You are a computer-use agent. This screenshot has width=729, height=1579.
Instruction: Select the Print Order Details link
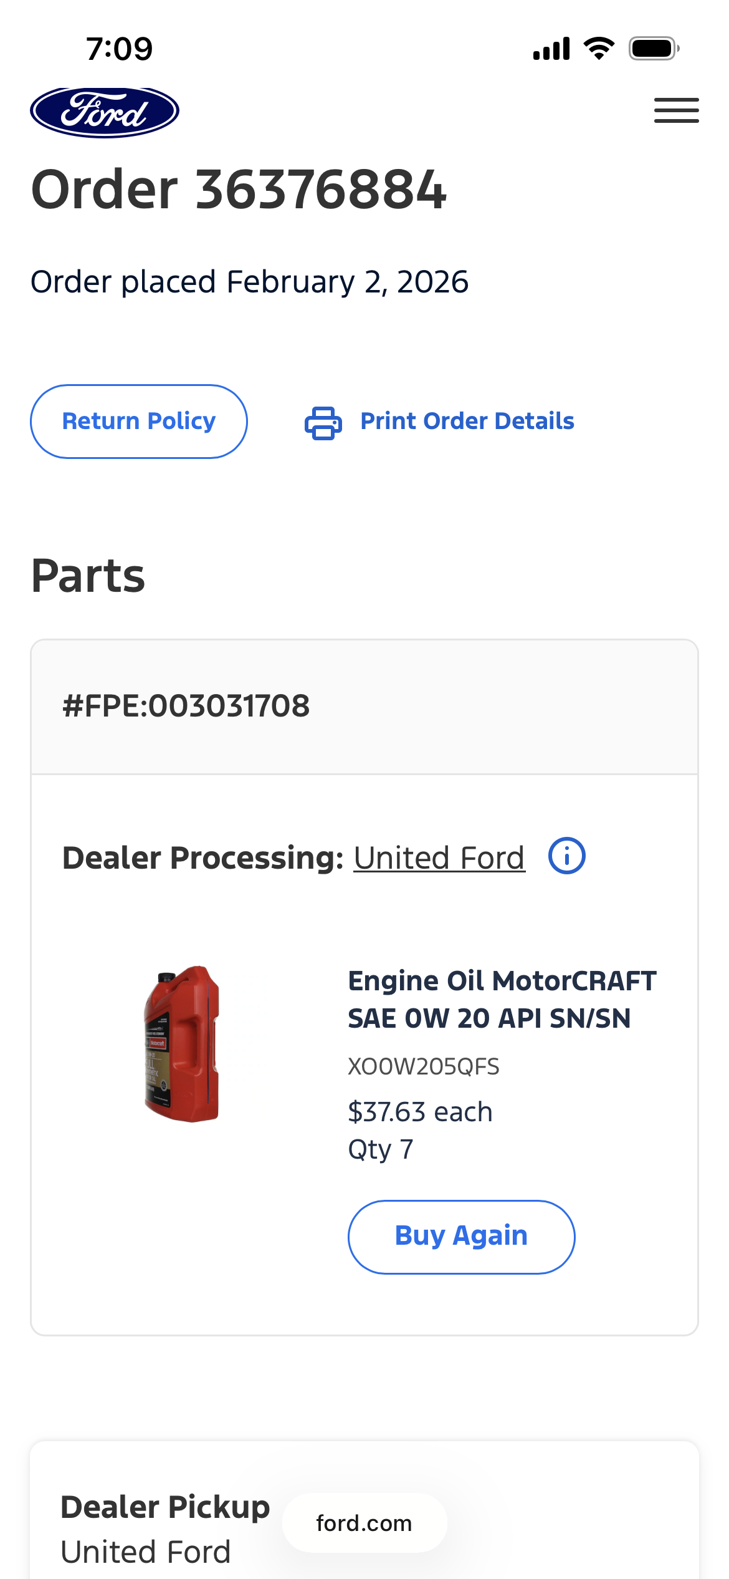pyautogui.click(x=467, y=422)
